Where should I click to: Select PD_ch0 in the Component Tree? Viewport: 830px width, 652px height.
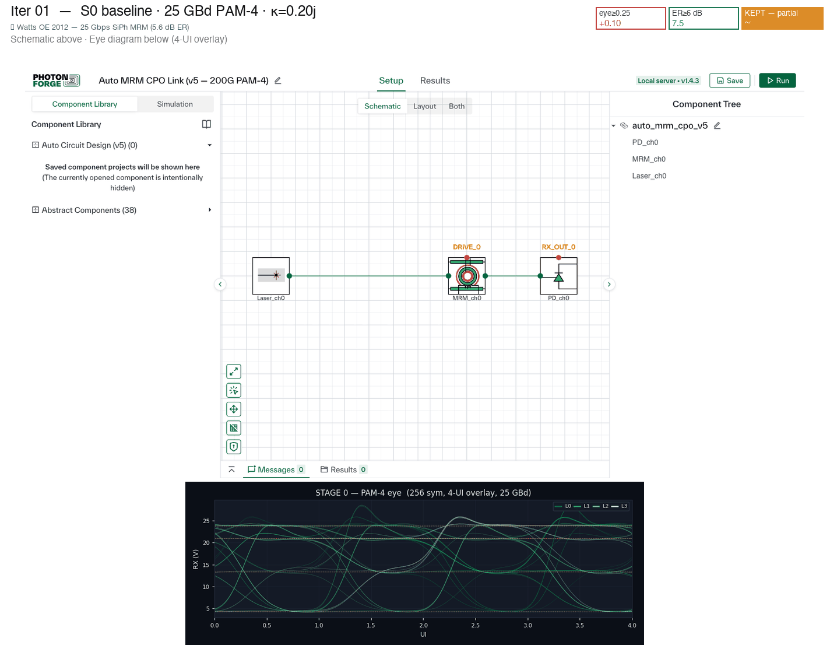click(x=645, y=142)
